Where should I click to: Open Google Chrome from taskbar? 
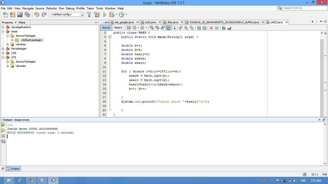point(31,180)
